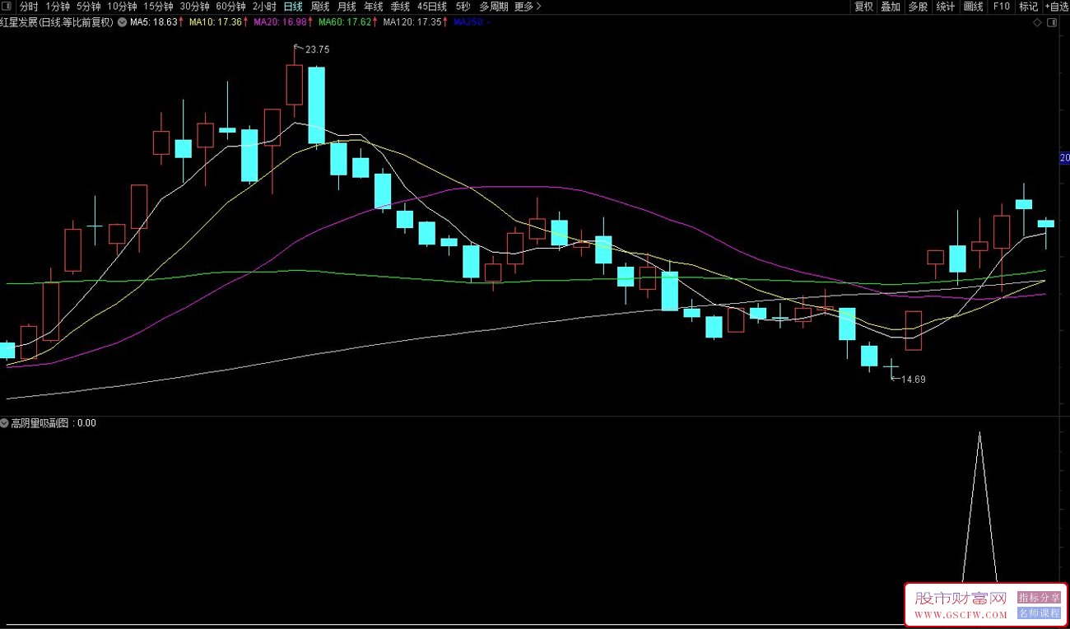Click the diamond icon at chart top-right
The image size is (1070, 629).
click(1037, 23)
